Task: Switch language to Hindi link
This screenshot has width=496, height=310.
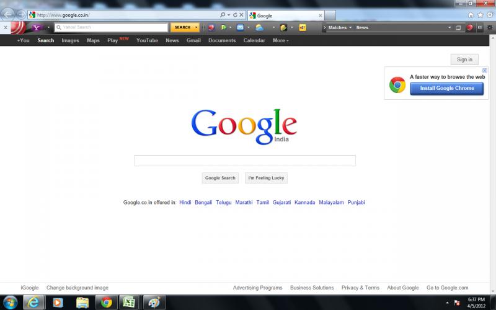Action: (185, 203)
